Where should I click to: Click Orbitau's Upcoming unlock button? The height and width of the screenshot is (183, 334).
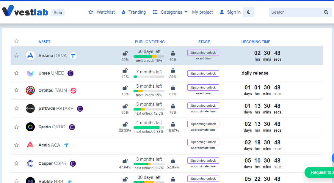tap(203, 87)
